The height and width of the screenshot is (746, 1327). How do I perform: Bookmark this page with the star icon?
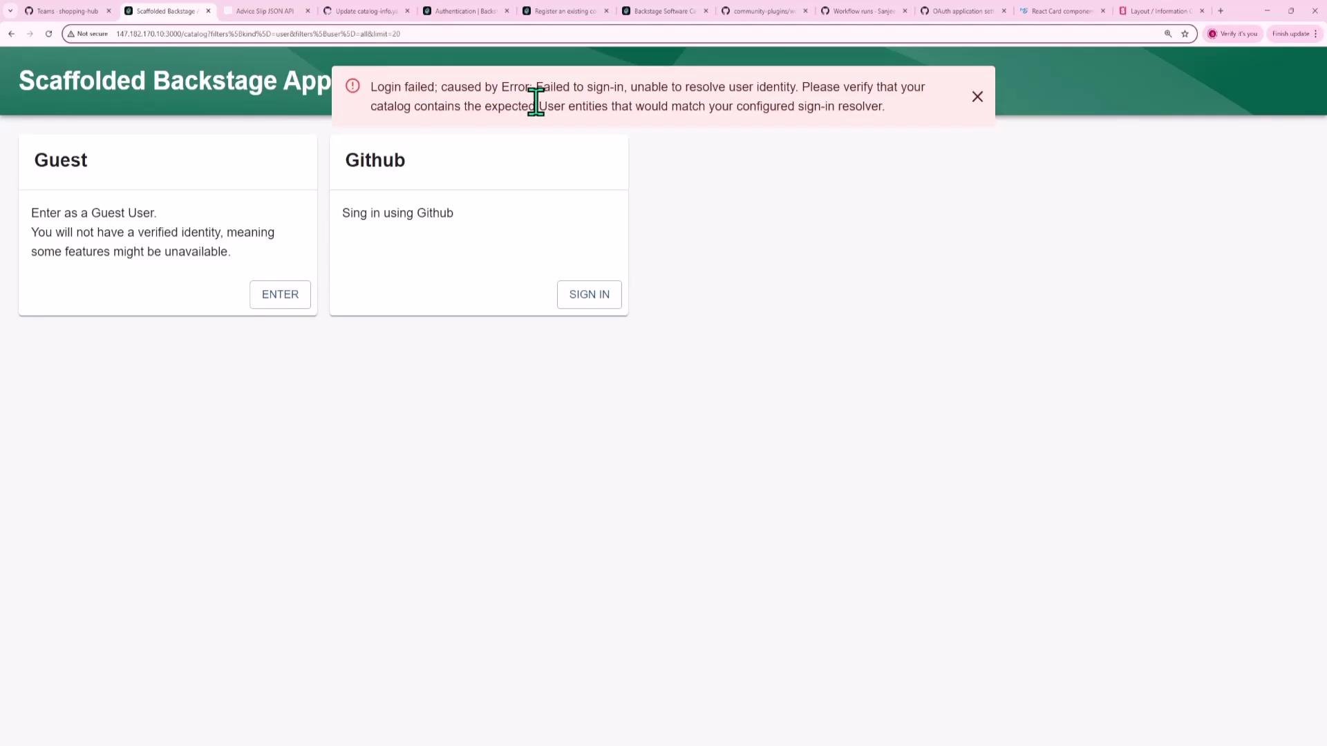point(1185,34)
